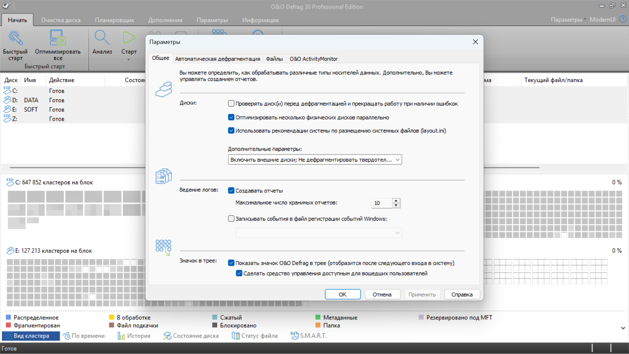
Task: Click the Справка help button
Action: click(x=462, y=294)
